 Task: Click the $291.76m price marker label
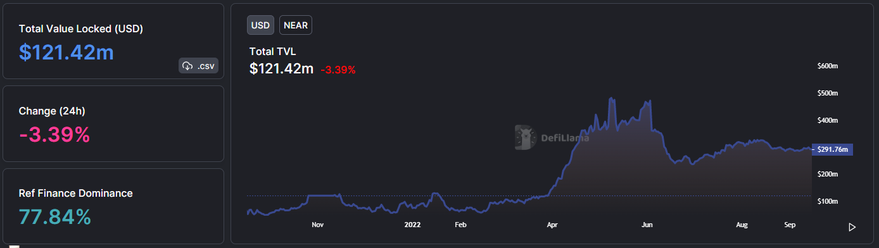832,150
